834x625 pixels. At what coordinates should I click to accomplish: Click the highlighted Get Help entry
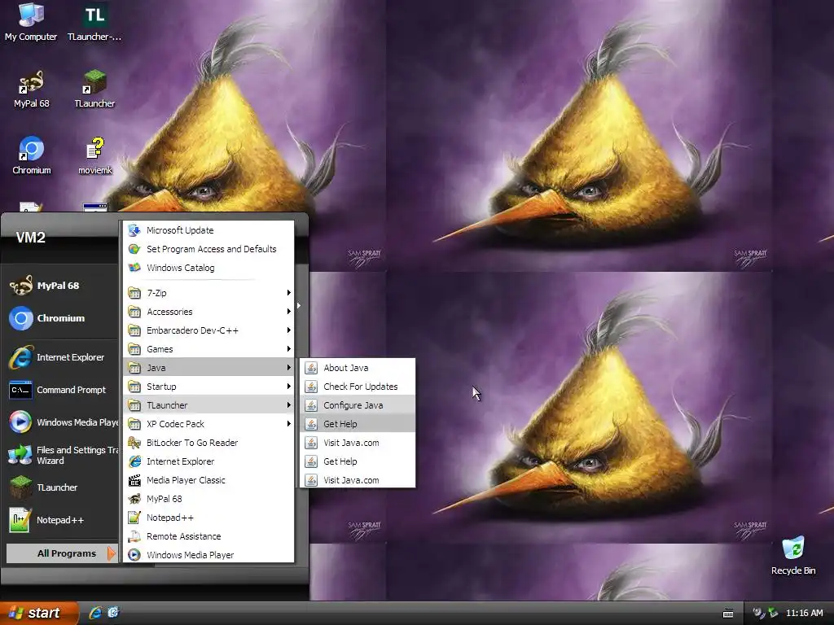click(358, 423)
